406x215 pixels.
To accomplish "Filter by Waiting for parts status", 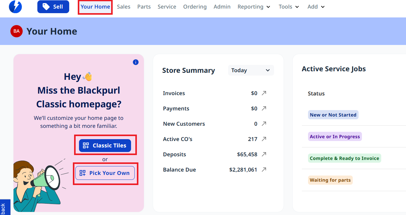I will (330, 180).
